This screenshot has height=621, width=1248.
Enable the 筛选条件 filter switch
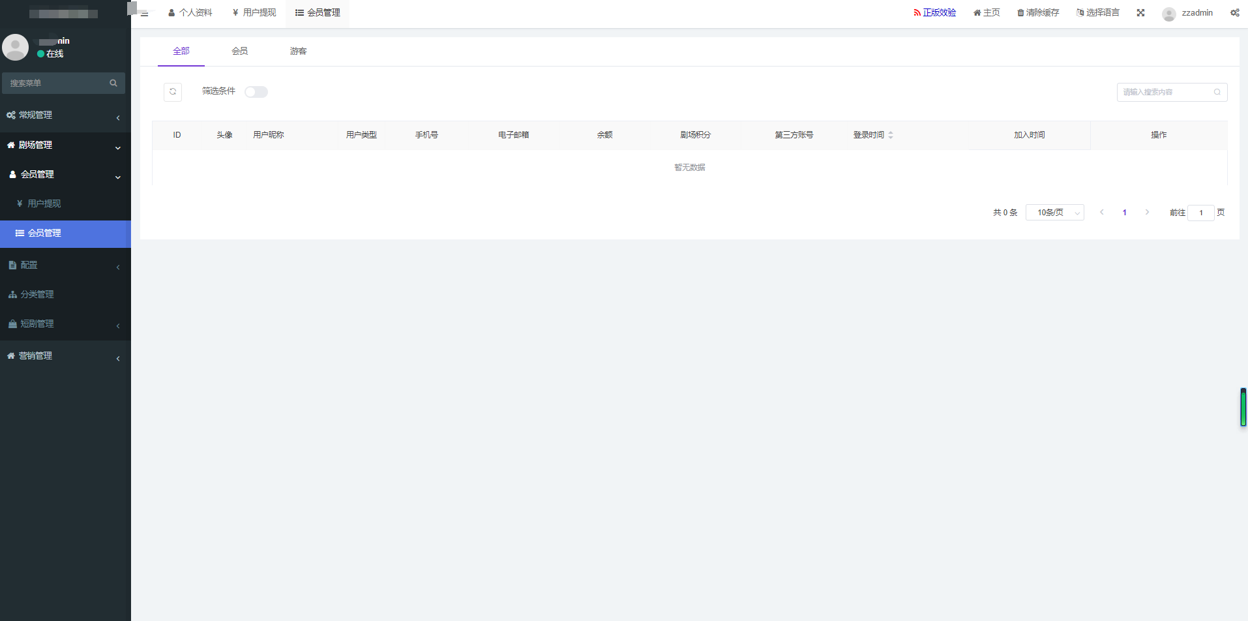point(256,92)
